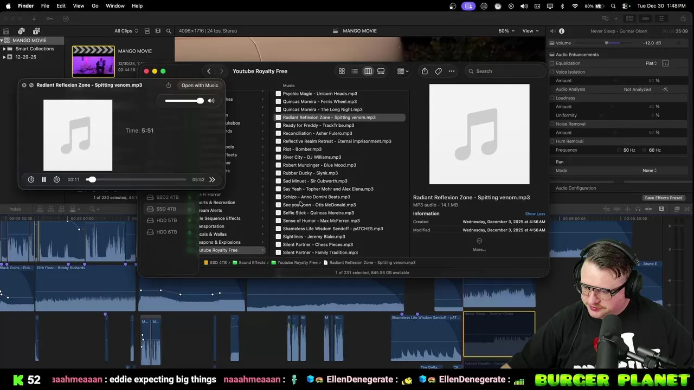
Task: Adjust the Quick Look volume slider
Action: tap(184, 101)
